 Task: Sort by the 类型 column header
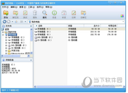(x=76, y=26)
